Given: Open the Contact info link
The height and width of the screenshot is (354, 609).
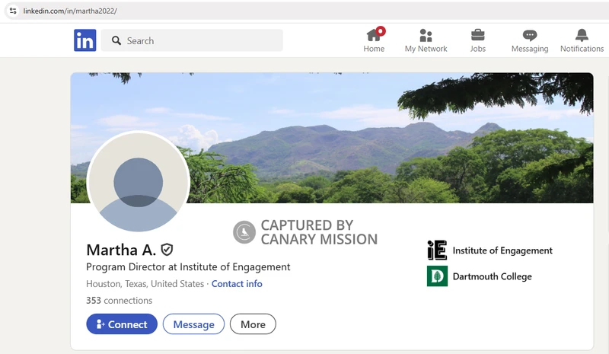Looking at the screenshot, I should pos(237,284).
